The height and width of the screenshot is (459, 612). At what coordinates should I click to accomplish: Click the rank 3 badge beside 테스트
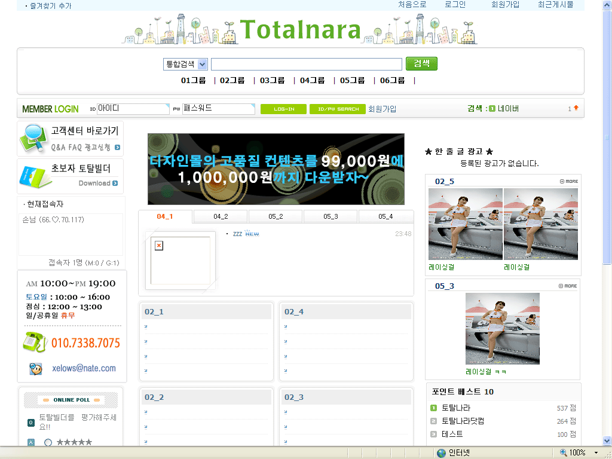(x=433, y=434)
